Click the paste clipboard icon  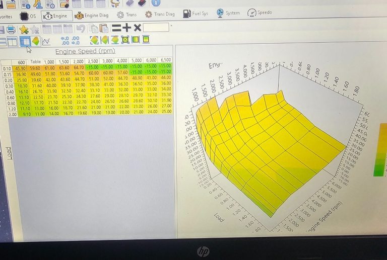(x=104, y=29)
